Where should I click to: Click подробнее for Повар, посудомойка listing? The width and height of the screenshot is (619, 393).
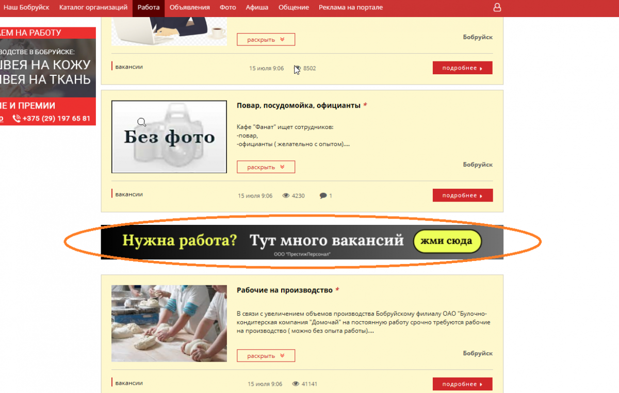pos(463,195)
